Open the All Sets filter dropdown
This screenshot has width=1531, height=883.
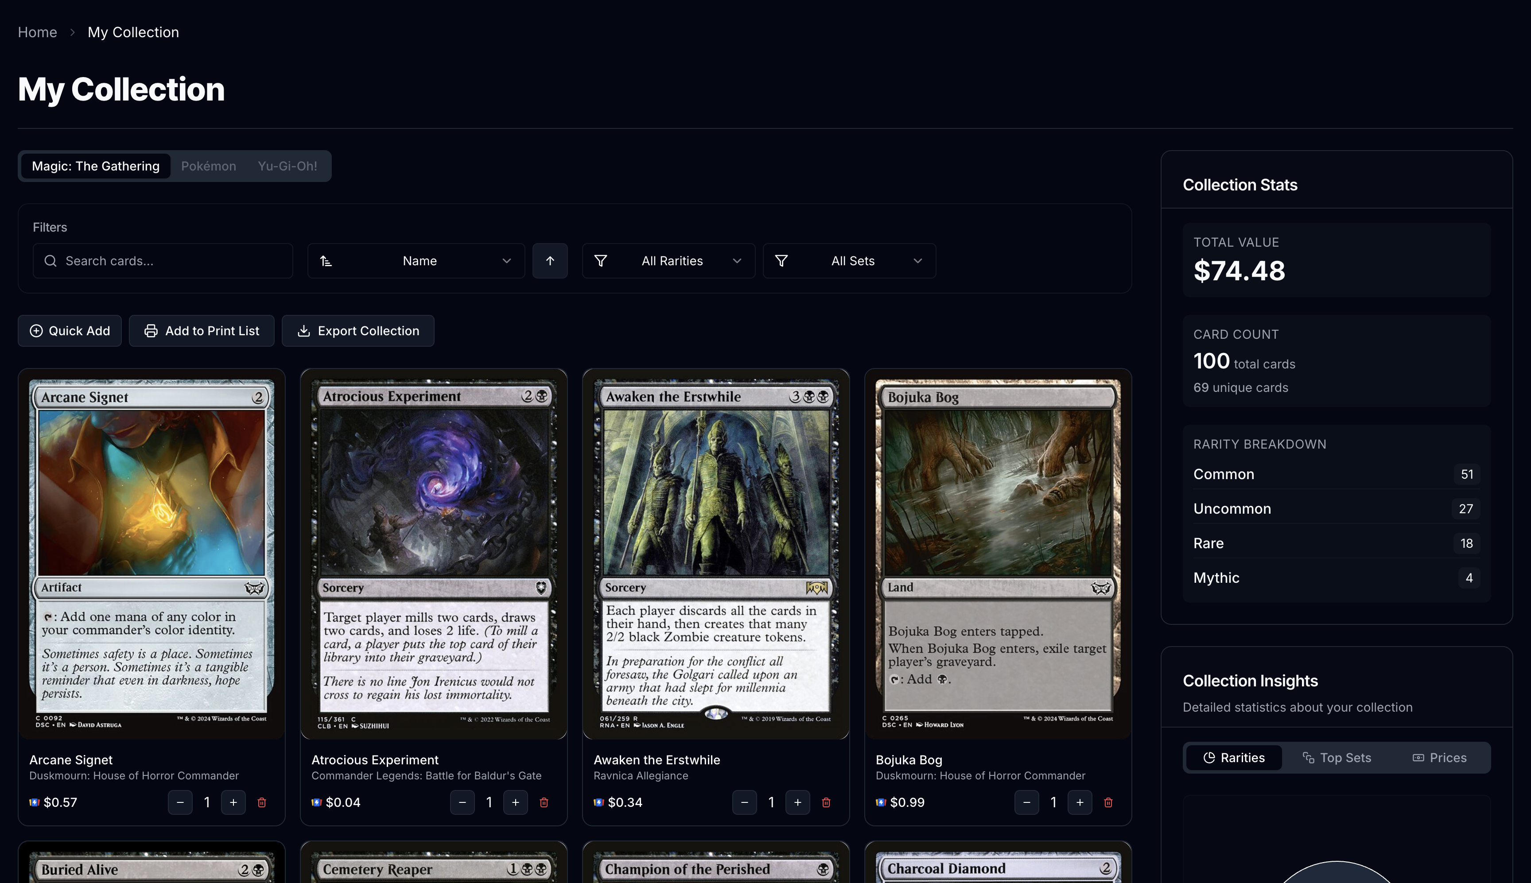[849, 261]
